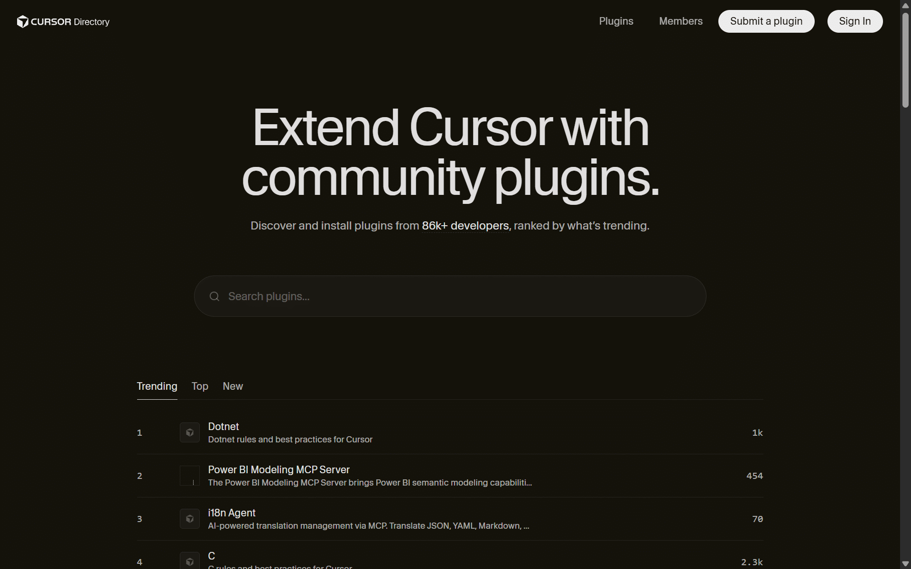
Task: Click the search magnifier icon
Action: click(x=214, y=296)
